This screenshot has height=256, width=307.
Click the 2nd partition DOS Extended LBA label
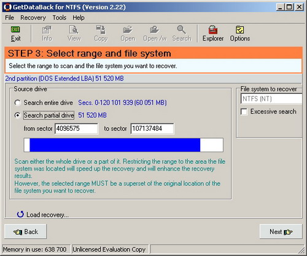click(x=64, y=79)
